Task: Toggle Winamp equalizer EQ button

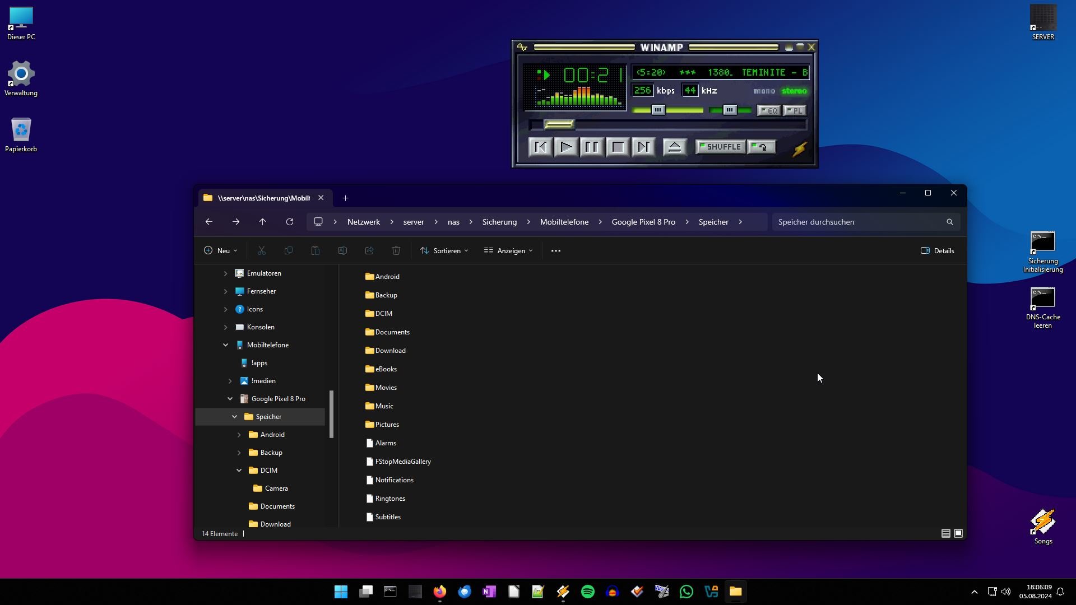Action: (x=768, y=110)
